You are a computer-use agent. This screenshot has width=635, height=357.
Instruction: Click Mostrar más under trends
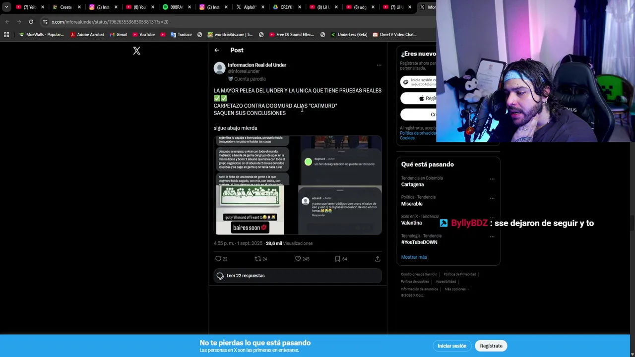414,257
